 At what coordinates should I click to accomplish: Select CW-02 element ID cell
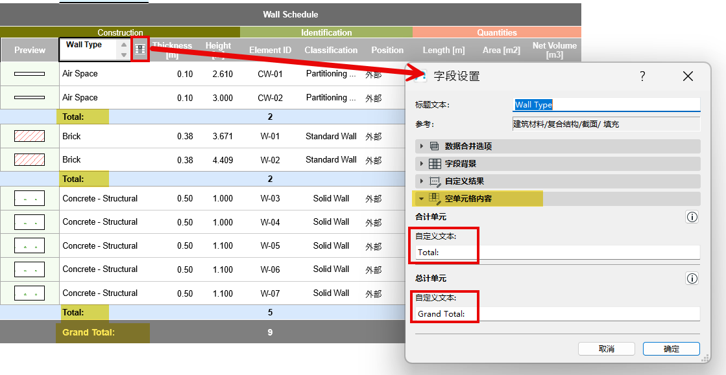[270, 98]
